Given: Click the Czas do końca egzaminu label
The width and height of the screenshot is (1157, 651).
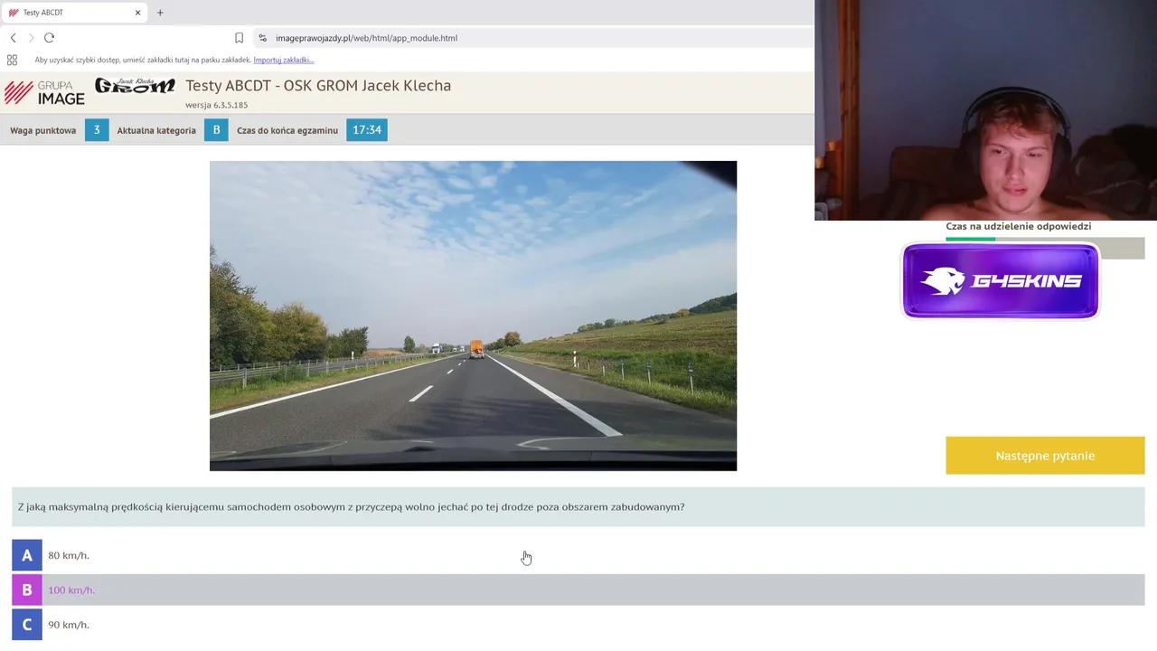Looking at the screenshot, I should coord(287,130).
